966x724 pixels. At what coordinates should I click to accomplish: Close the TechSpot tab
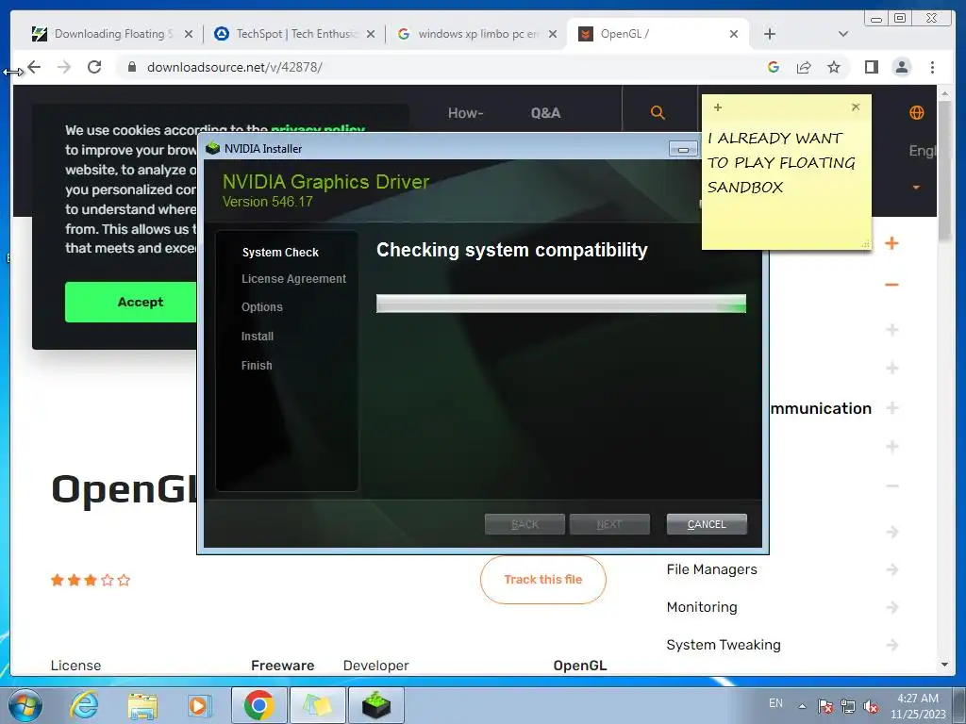[x=370, y=34]
